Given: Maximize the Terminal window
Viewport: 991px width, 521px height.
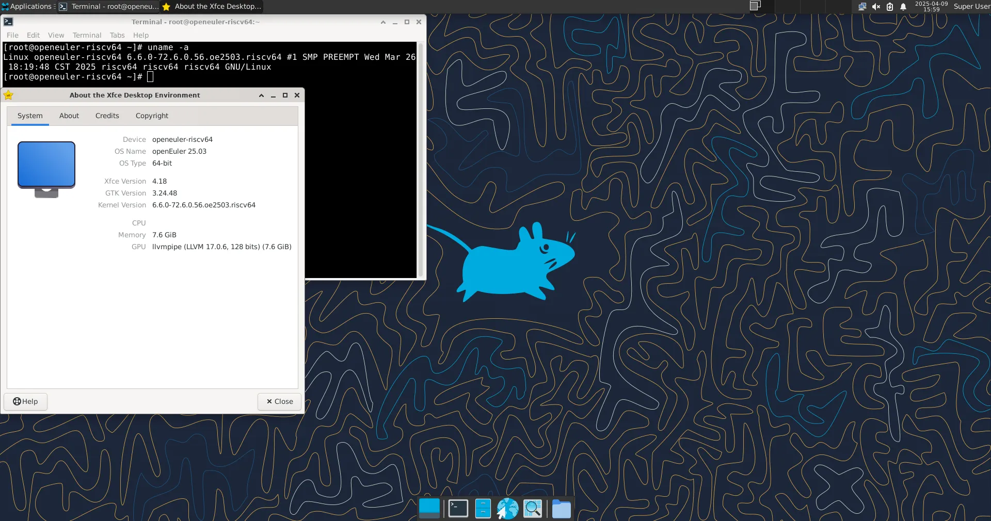Looking at the screenshot, I should (407, 22).
